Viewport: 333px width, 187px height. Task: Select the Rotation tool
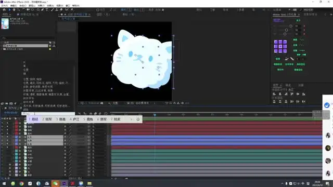pyautogui.click(x=24, y=10)
